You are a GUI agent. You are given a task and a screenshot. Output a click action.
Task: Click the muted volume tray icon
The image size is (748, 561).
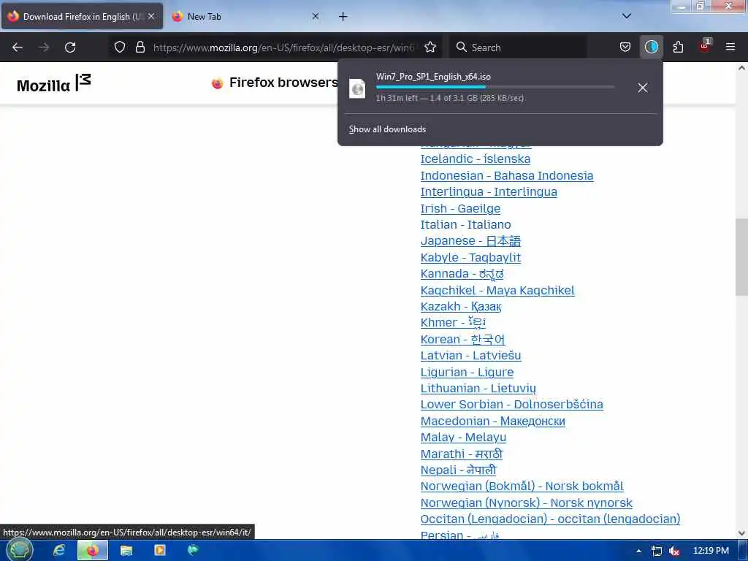[x=674, y=552]
